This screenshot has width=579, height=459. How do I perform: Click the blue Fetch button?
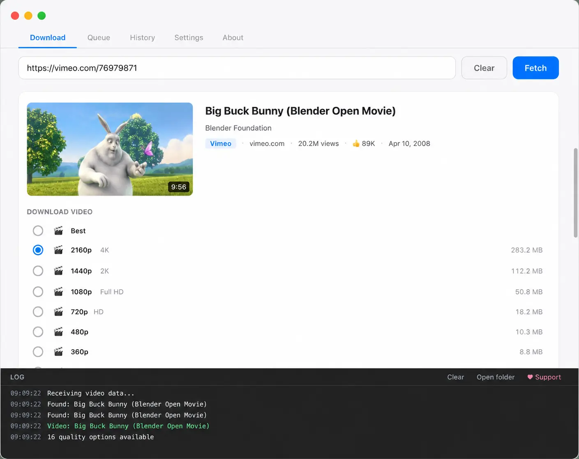[x=535, y=68]
